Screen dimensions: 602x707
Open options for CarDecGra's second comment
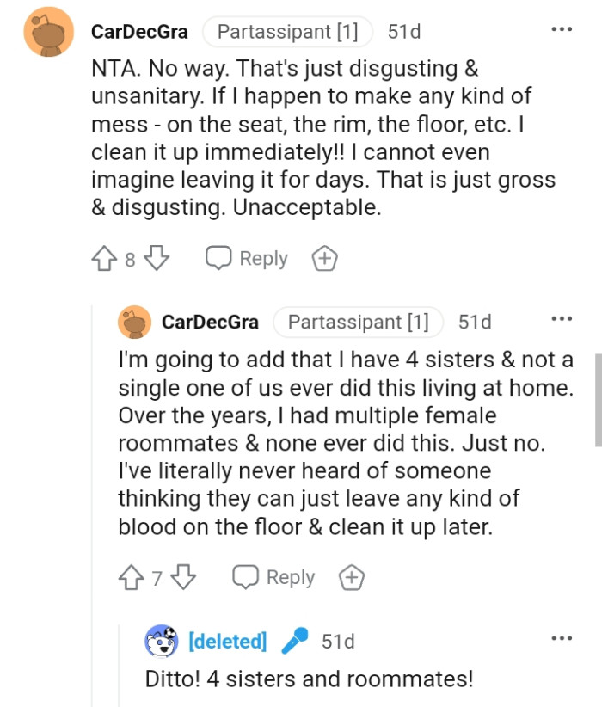(x=561, y=318)
